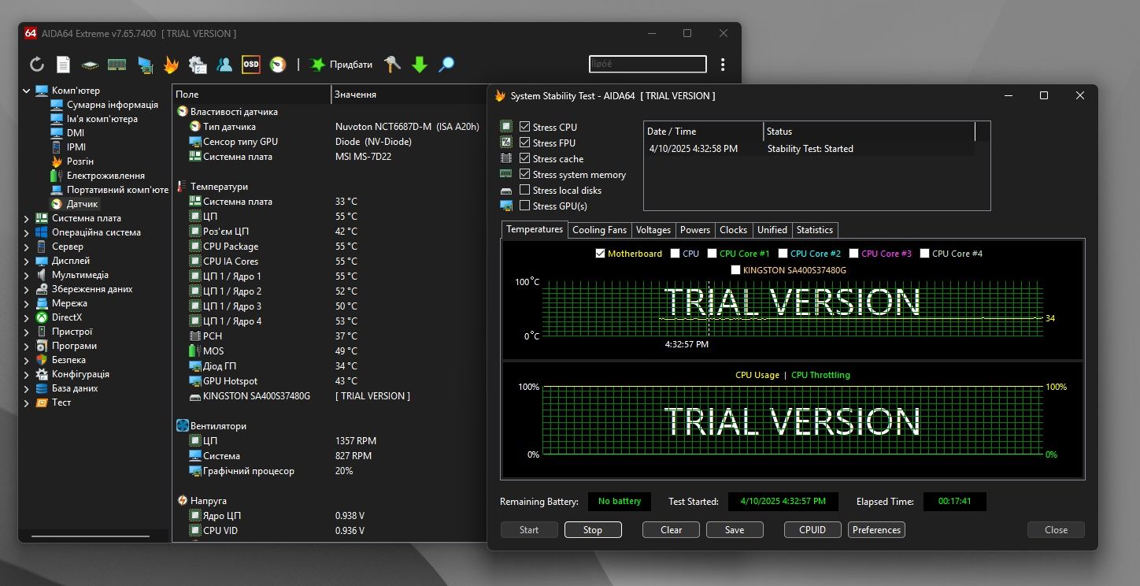Click the horizontal scrollbar under the tree panel

[90, 536]
